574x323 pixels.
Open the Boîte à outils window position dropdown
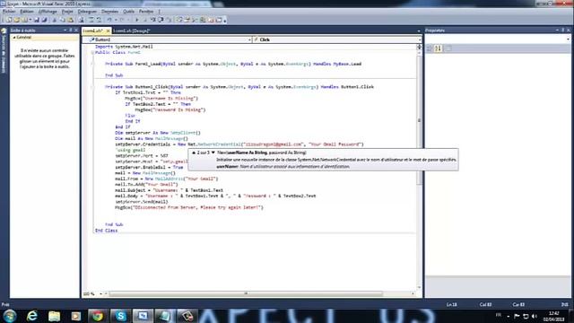pyautogui.click(x=65, y=30)
